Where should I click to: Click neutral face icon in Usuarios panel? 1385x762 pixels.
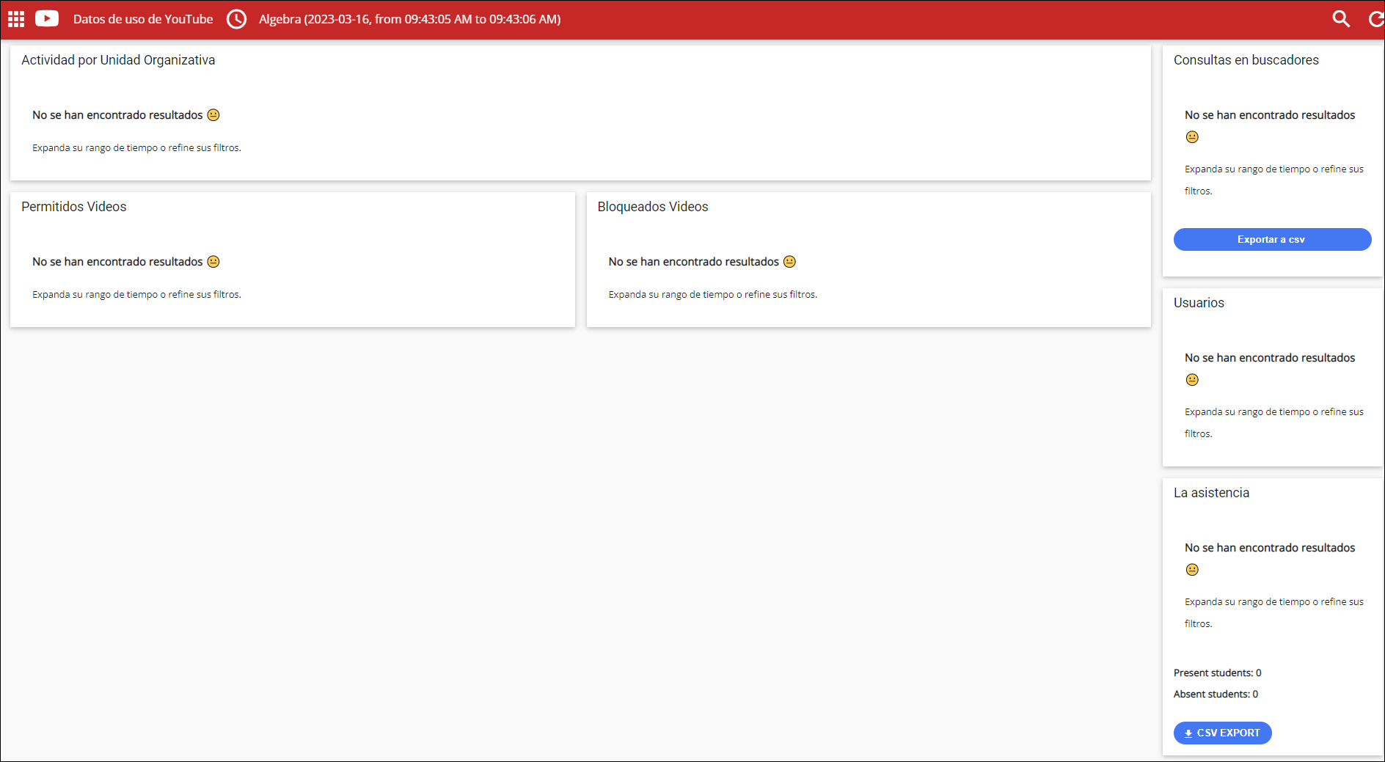click(x=1192, y=380)
